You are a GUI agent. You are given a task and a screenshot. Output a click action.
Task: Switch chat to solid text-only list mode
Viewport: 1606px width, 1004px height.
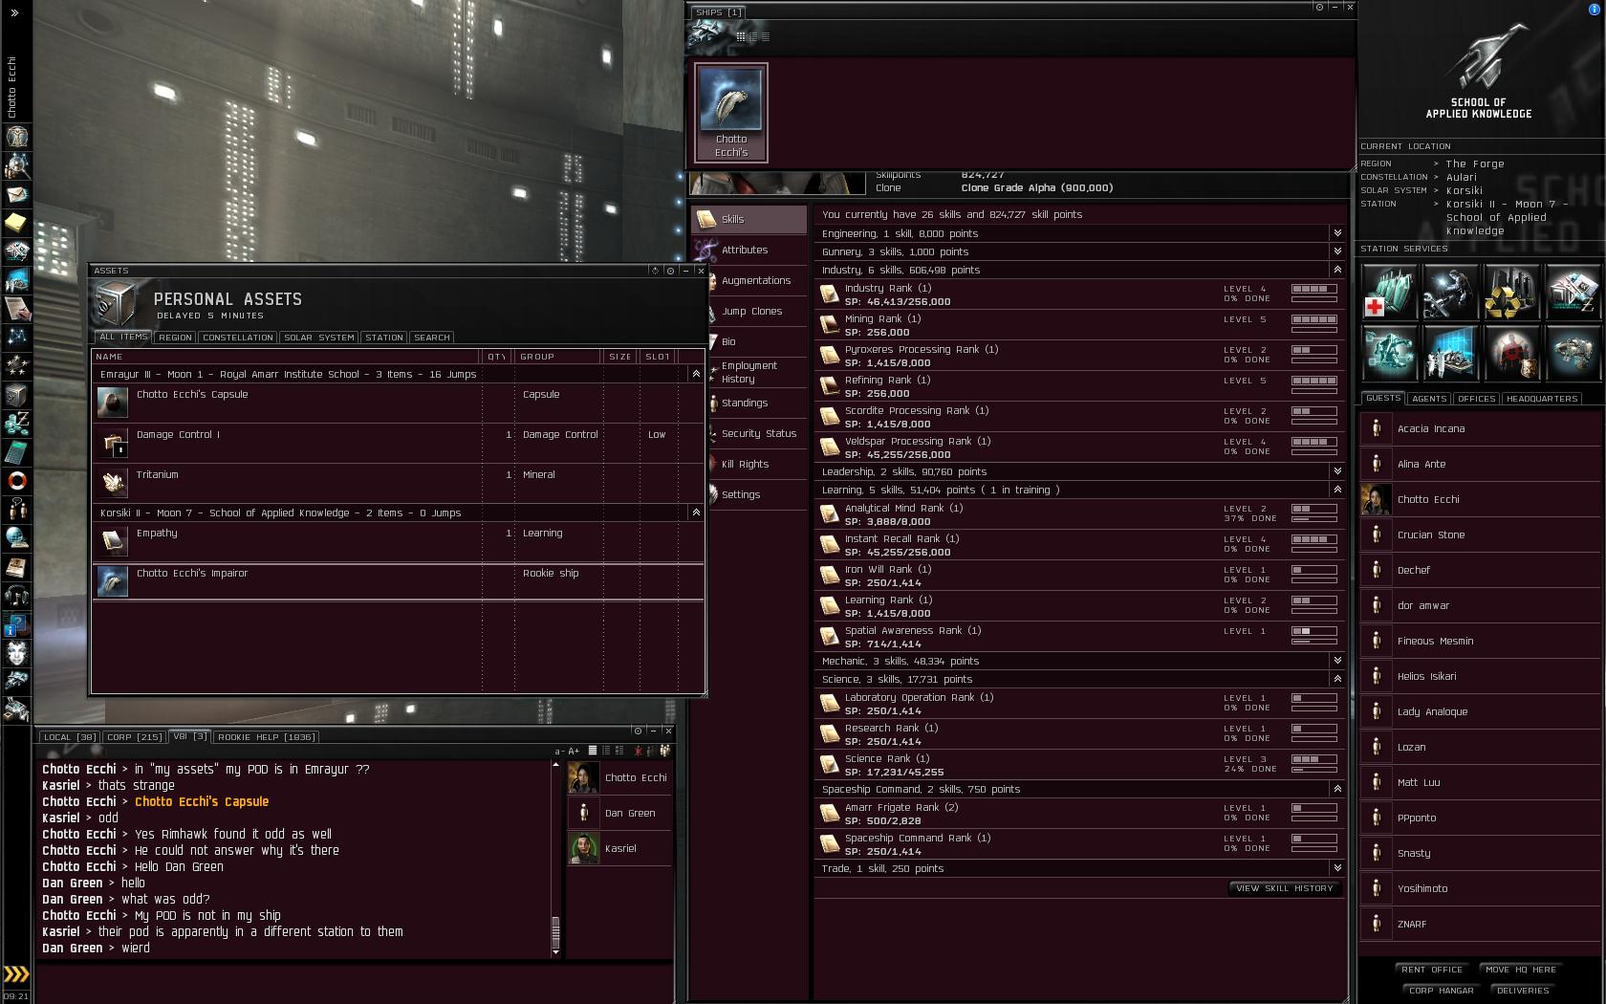point(593,751)
